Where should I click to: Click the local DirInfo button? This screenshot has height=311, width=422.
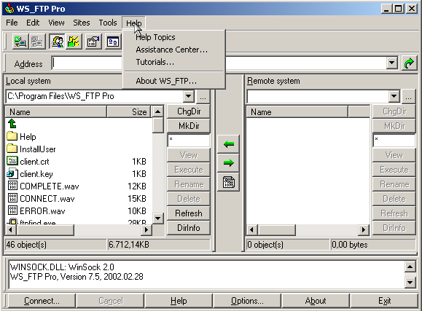[189, 227]
